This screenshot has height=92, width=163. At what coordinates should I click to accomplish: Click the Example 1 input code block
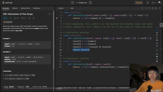[27, 45]
